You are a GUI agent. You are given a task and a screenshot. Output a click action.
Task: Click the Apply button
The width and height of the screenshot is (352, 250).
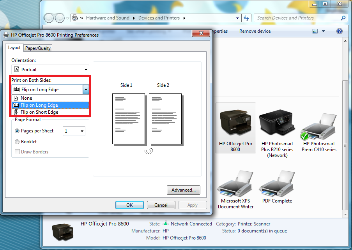(193, 205)
